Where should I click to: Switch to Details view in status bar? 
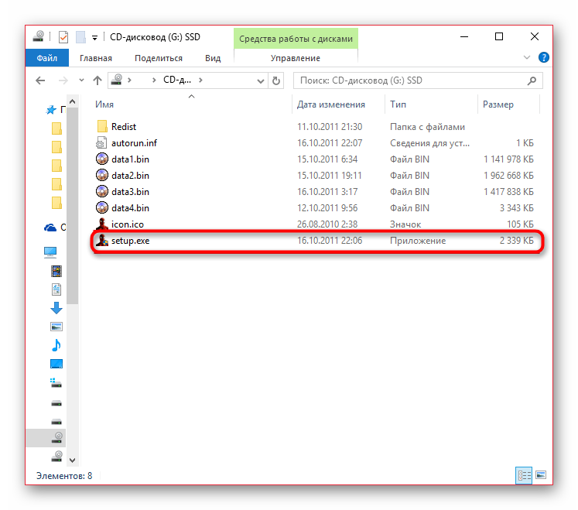524,475
